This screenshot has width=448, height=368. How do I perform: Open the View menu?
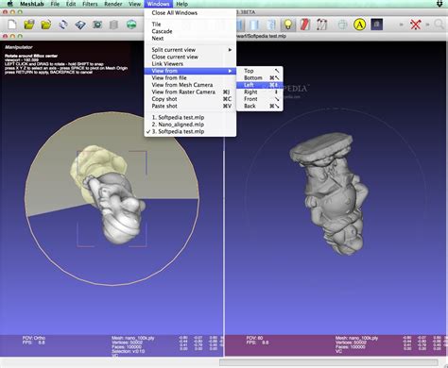134,4
